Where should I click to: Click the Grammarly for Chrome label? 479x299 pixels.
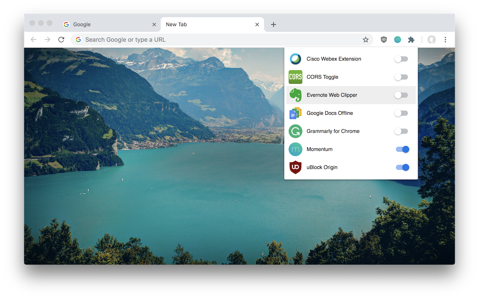click(x=333, y=131)
